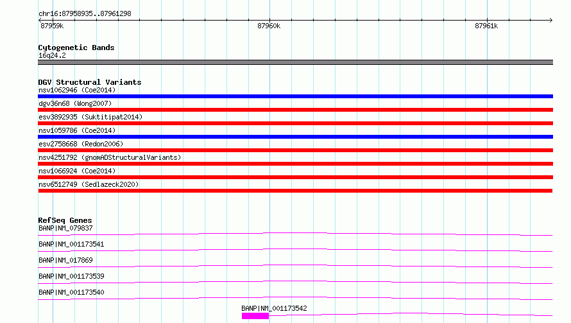Click the chr16:87958935..87961298 coordinate label

point(85,13)
